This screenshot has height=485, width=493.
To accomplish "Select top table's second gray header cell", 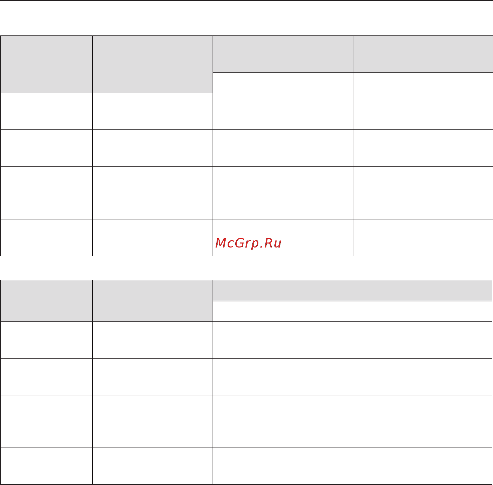I will [152, 64].
